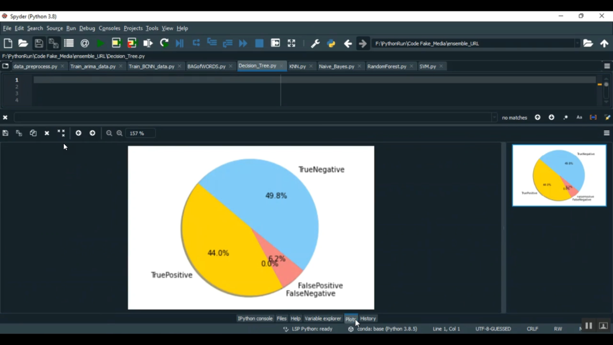Screen dimensions: 613x345
Task: Switch to the IPython console tab
Action: click(x=255, y=318)
